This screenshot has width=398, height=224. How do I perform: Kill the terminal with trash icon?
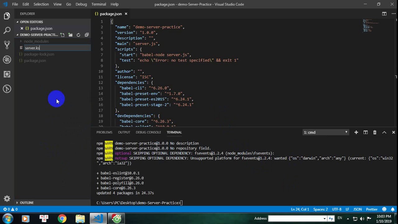[375, 132]
